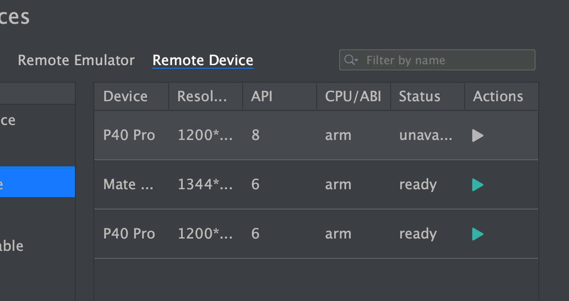This screenshot has width=569, height=301.
Task: Run the ready P40 Pro with API 6
Action: coord(478,234)
